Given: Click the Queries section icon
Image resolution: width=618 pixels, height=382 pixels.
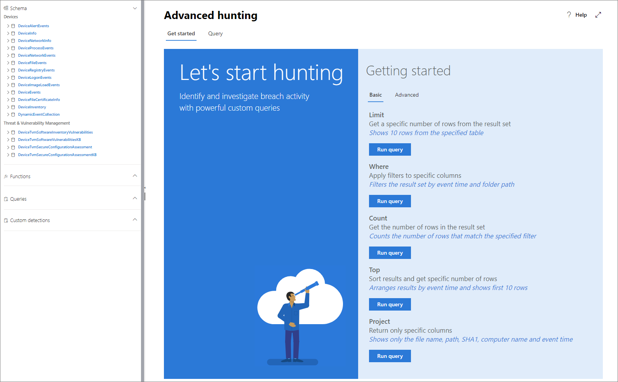Looking at the screenshot, I should (x=6, y=199).
